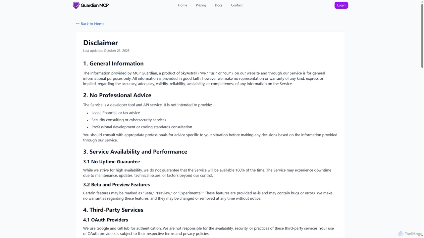This screenshot has height=238, width=424.
Task: Click the '4.1 OAuth Providers' subheading
Action: 106,220
